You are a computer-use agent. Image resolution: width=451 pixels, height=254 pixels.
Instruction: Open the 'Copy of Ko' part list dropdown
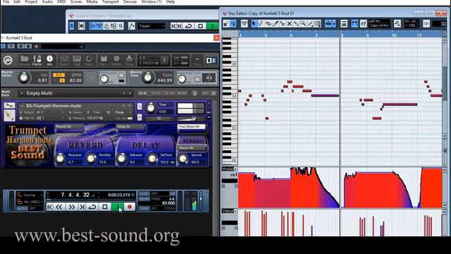pos(379,25)
